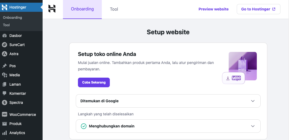This screenshot has width=289, height=140.
Task: Open Astra theme icon in sidebar
Action: pyautogui.click(x=4, y=54)
